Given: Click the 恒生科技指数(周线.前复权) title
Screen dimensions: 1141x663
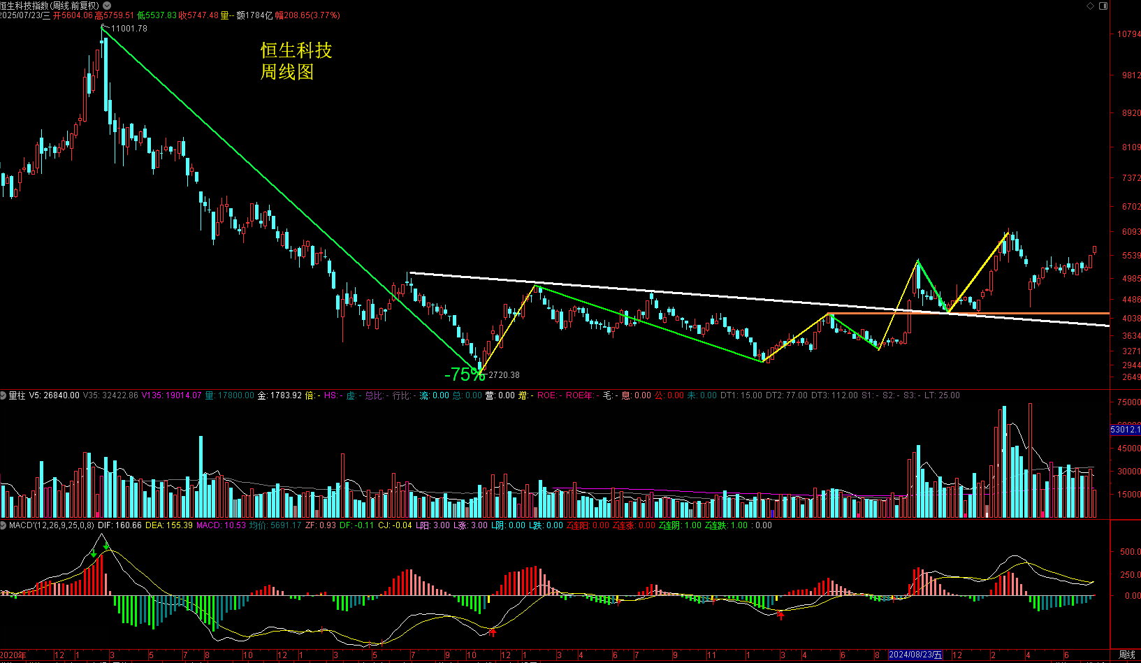Looking at the screenshot, I should (x=50, y=6).
